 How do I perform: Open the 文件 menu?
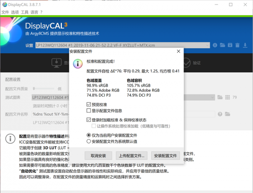pyautogui.click(x=5, y=12)
